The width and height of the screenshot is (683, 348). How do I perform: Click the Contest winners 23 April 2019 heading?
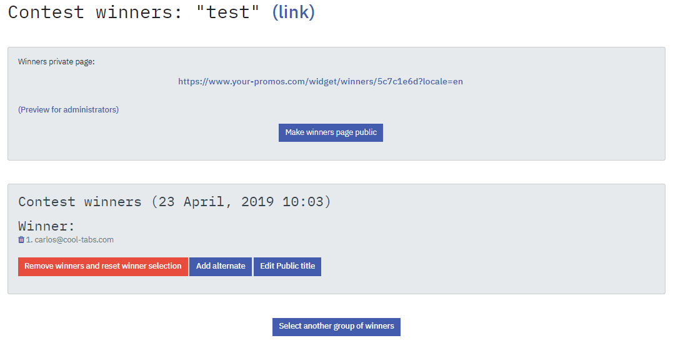(175, 202)
